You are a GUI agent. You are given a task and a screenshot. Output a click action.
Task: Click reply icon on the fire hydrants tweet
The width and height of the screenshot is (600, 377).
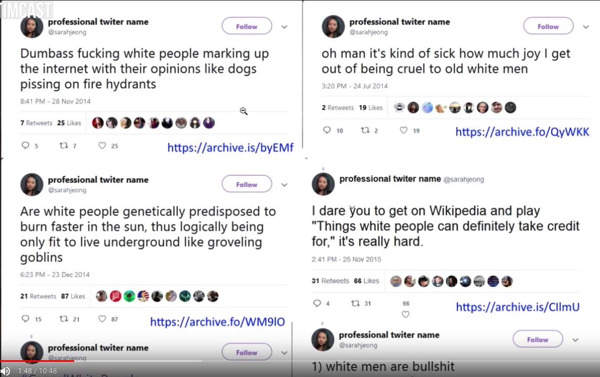coord(25,145)
